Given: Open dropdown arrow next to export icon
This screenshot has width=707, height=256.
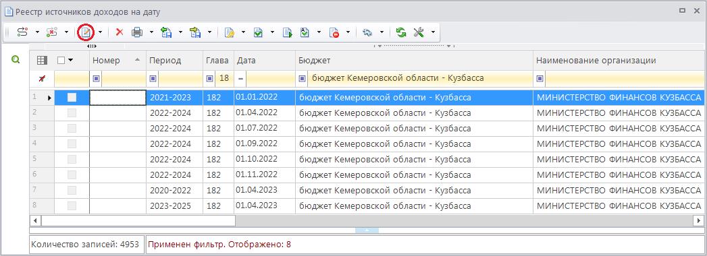Looking at the screenshot, I should [x=209, y=32].
